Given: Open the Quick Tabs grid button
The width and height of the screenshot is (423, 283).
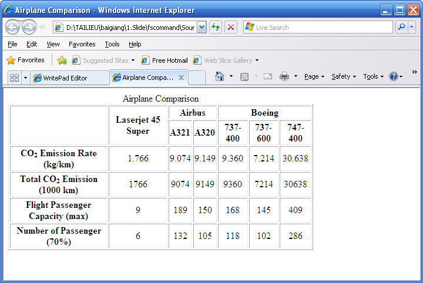Looking at the screenshot, I should click(14, 78).
